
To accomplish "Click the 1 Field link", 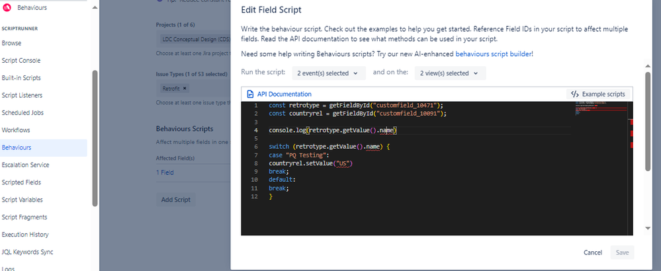I will click(x=165, y=173).
